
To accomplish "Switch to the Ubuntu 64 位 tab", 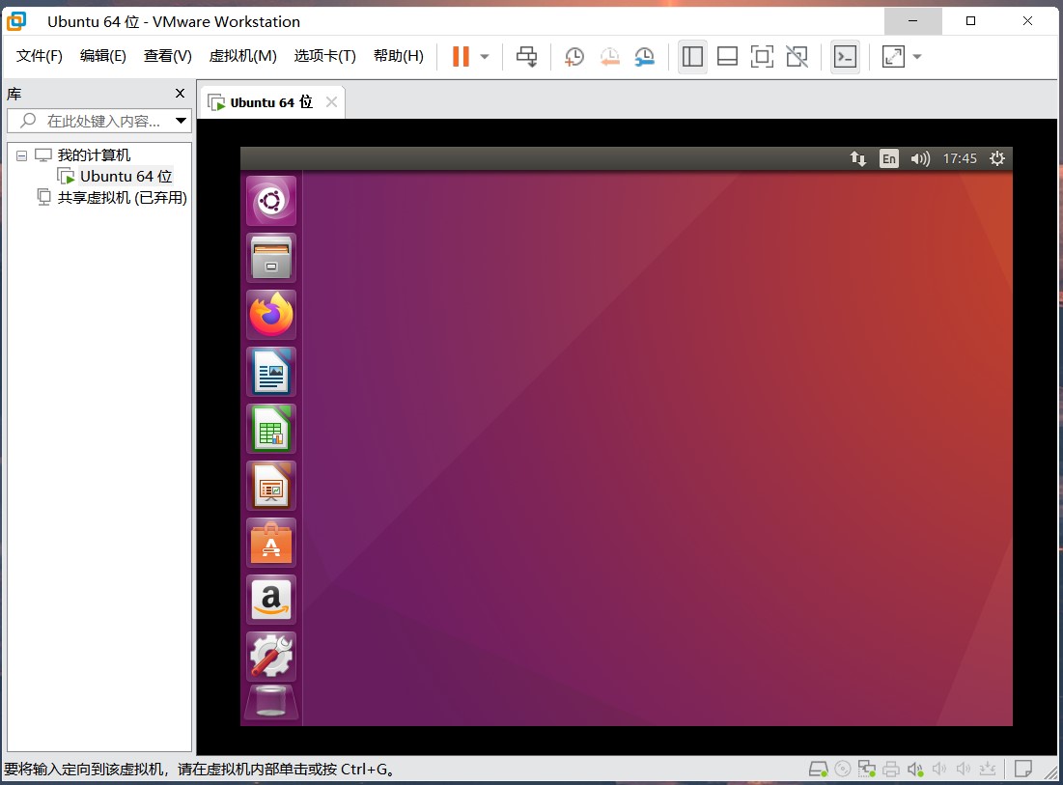I will pyautogui.click(x=270, y=102).
